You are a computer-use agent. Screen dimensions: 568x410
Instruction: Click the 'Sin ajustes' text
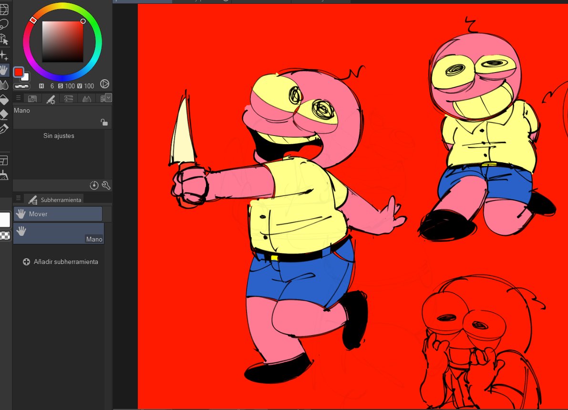(59, 136)
